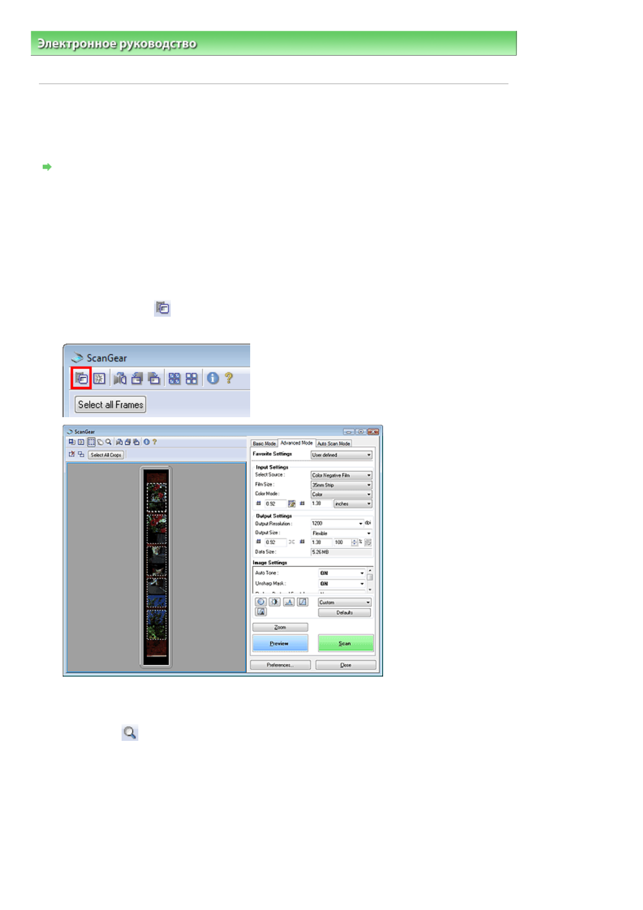Switch to the Auto Scan Mode tab

click(333, 444)
